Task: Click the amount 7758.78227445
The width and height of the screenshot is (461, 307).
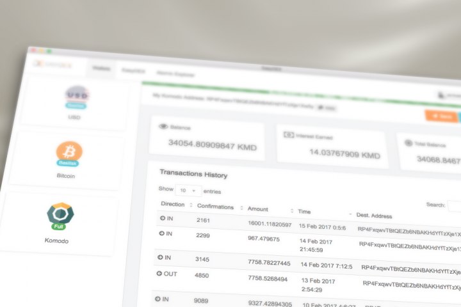Action: coord(269,262)
